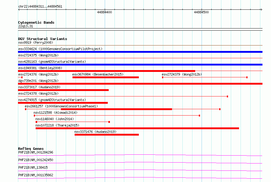Open variant esv2724379 (Wong2012b)
This screenshot has height=182, width=271.
click(x=182, y=74)
